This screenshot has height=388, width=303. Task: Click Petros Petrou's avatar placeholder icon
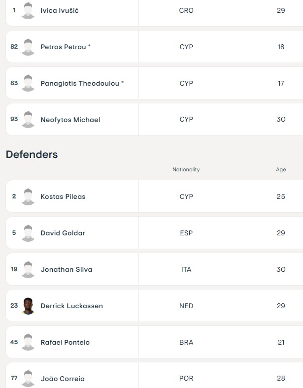click(28, 47)
